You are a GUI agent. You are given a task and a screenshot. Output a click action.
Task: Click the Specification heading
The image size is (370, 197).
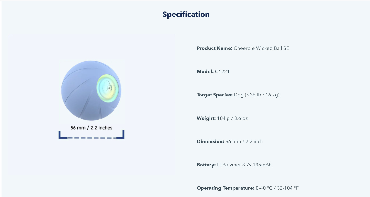coord(186,14)
